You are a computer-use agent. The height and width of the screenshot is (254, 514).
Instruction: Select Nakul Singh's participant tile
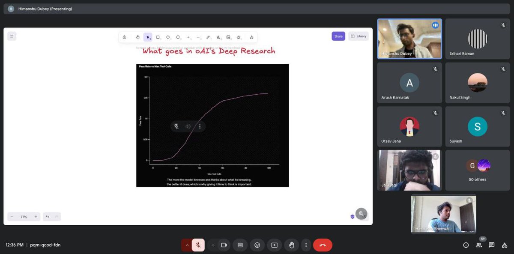point(478,83)
